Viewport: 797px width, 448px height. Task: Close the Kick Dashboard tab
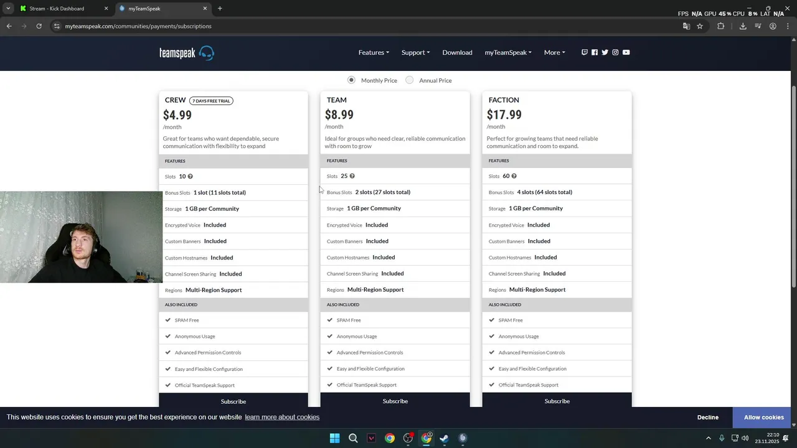pyautogui.click(x=106, y=9)
